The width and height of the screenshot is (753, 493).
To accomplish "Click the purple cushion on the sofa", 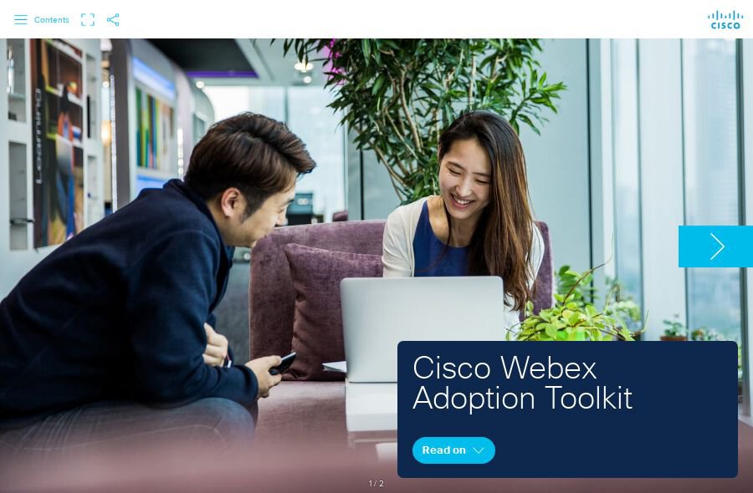I will pos(331,307).
